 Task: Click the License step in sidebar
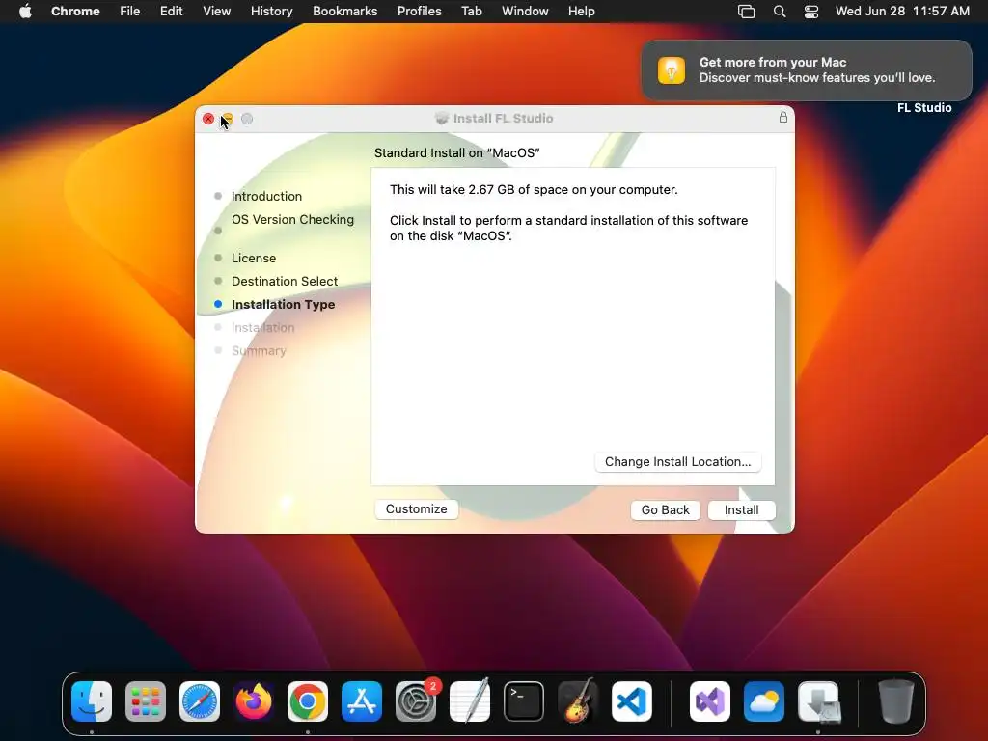pyautogui.click(x=254, y=258)
